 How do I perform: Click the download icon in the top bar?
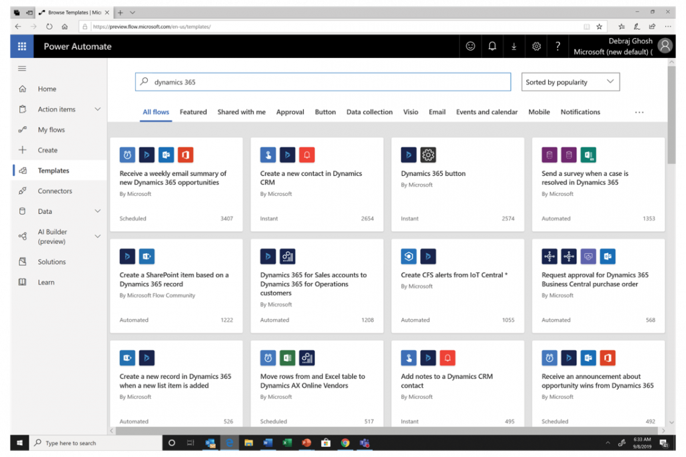click(x=514, y=46)
